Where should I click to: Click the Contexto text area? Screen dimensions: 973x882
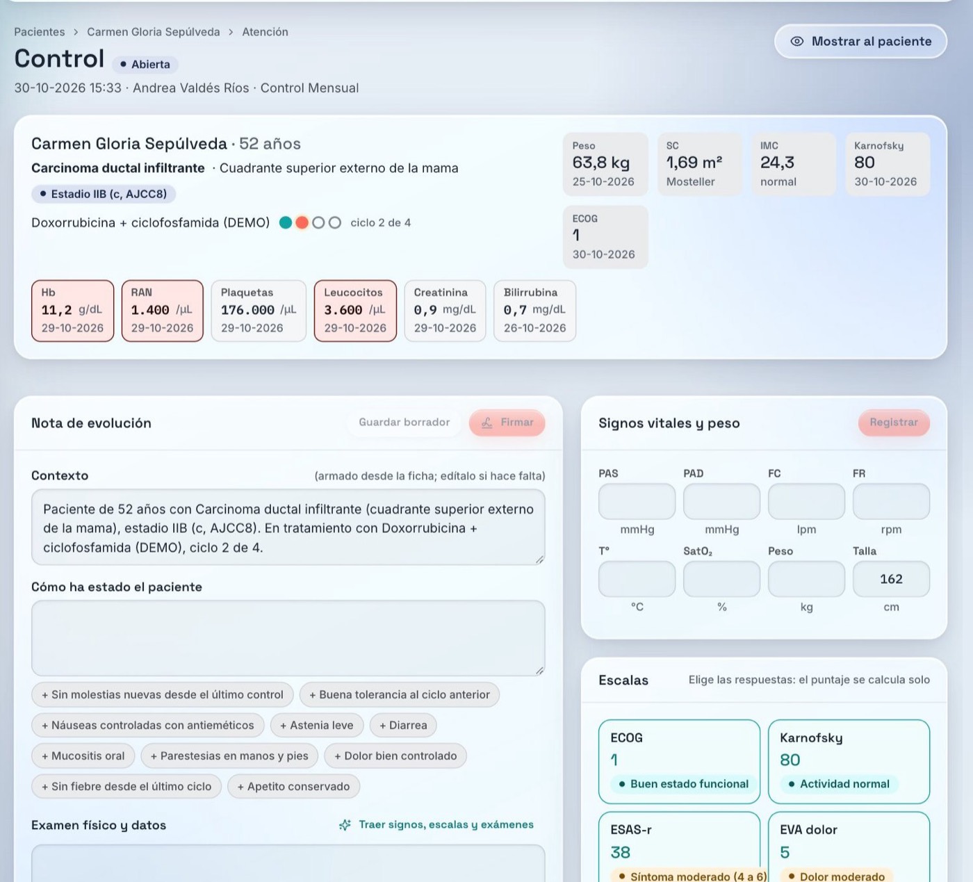pos(288,528)
